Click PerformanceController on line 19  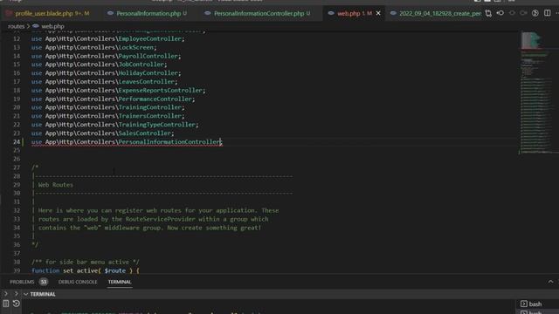click(x=155, y=99)
